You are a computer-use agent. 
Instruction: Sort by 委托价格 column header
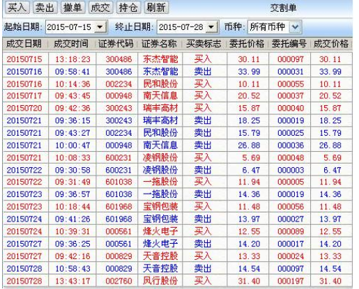(x=247, y=44)
